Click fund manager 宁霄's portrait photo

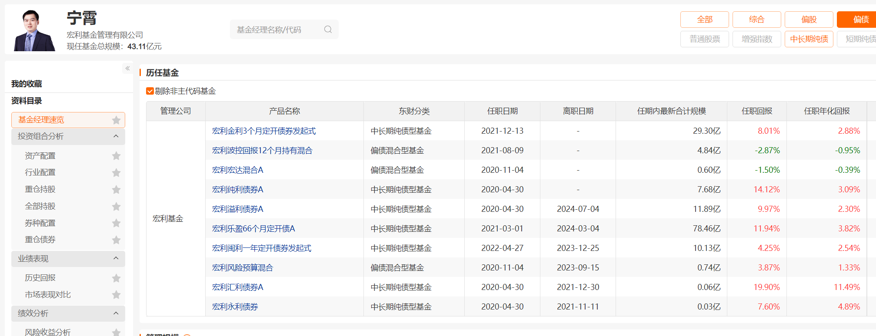(34, 30)
